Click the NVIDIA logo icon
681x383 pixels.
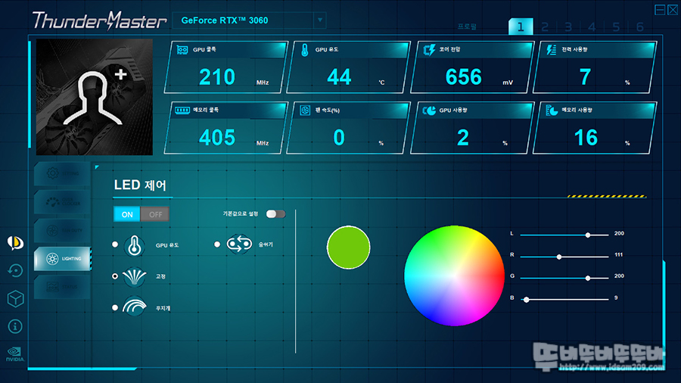tap(15, 354)
